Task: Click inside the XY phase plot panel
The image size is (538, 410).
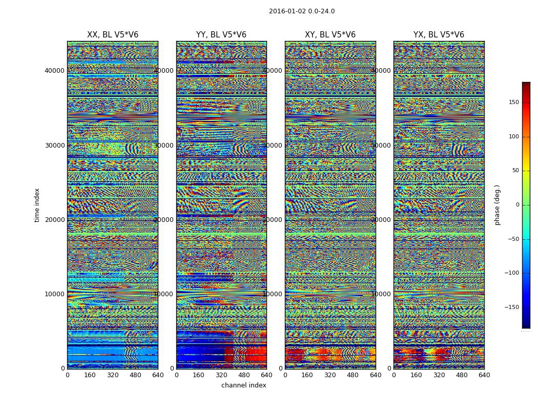Action: click(x=330, y=205)
